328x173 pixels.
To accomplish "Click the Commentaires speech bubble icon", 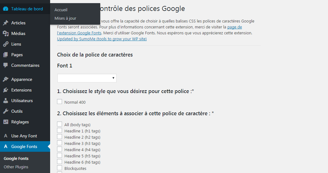I will [6, 65].
